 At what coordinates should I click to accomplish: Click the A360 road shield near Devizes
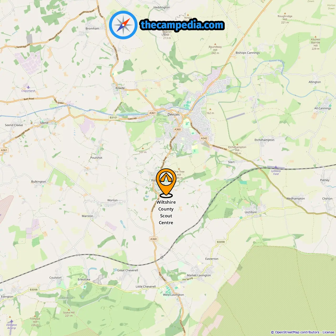coord(178,129)
